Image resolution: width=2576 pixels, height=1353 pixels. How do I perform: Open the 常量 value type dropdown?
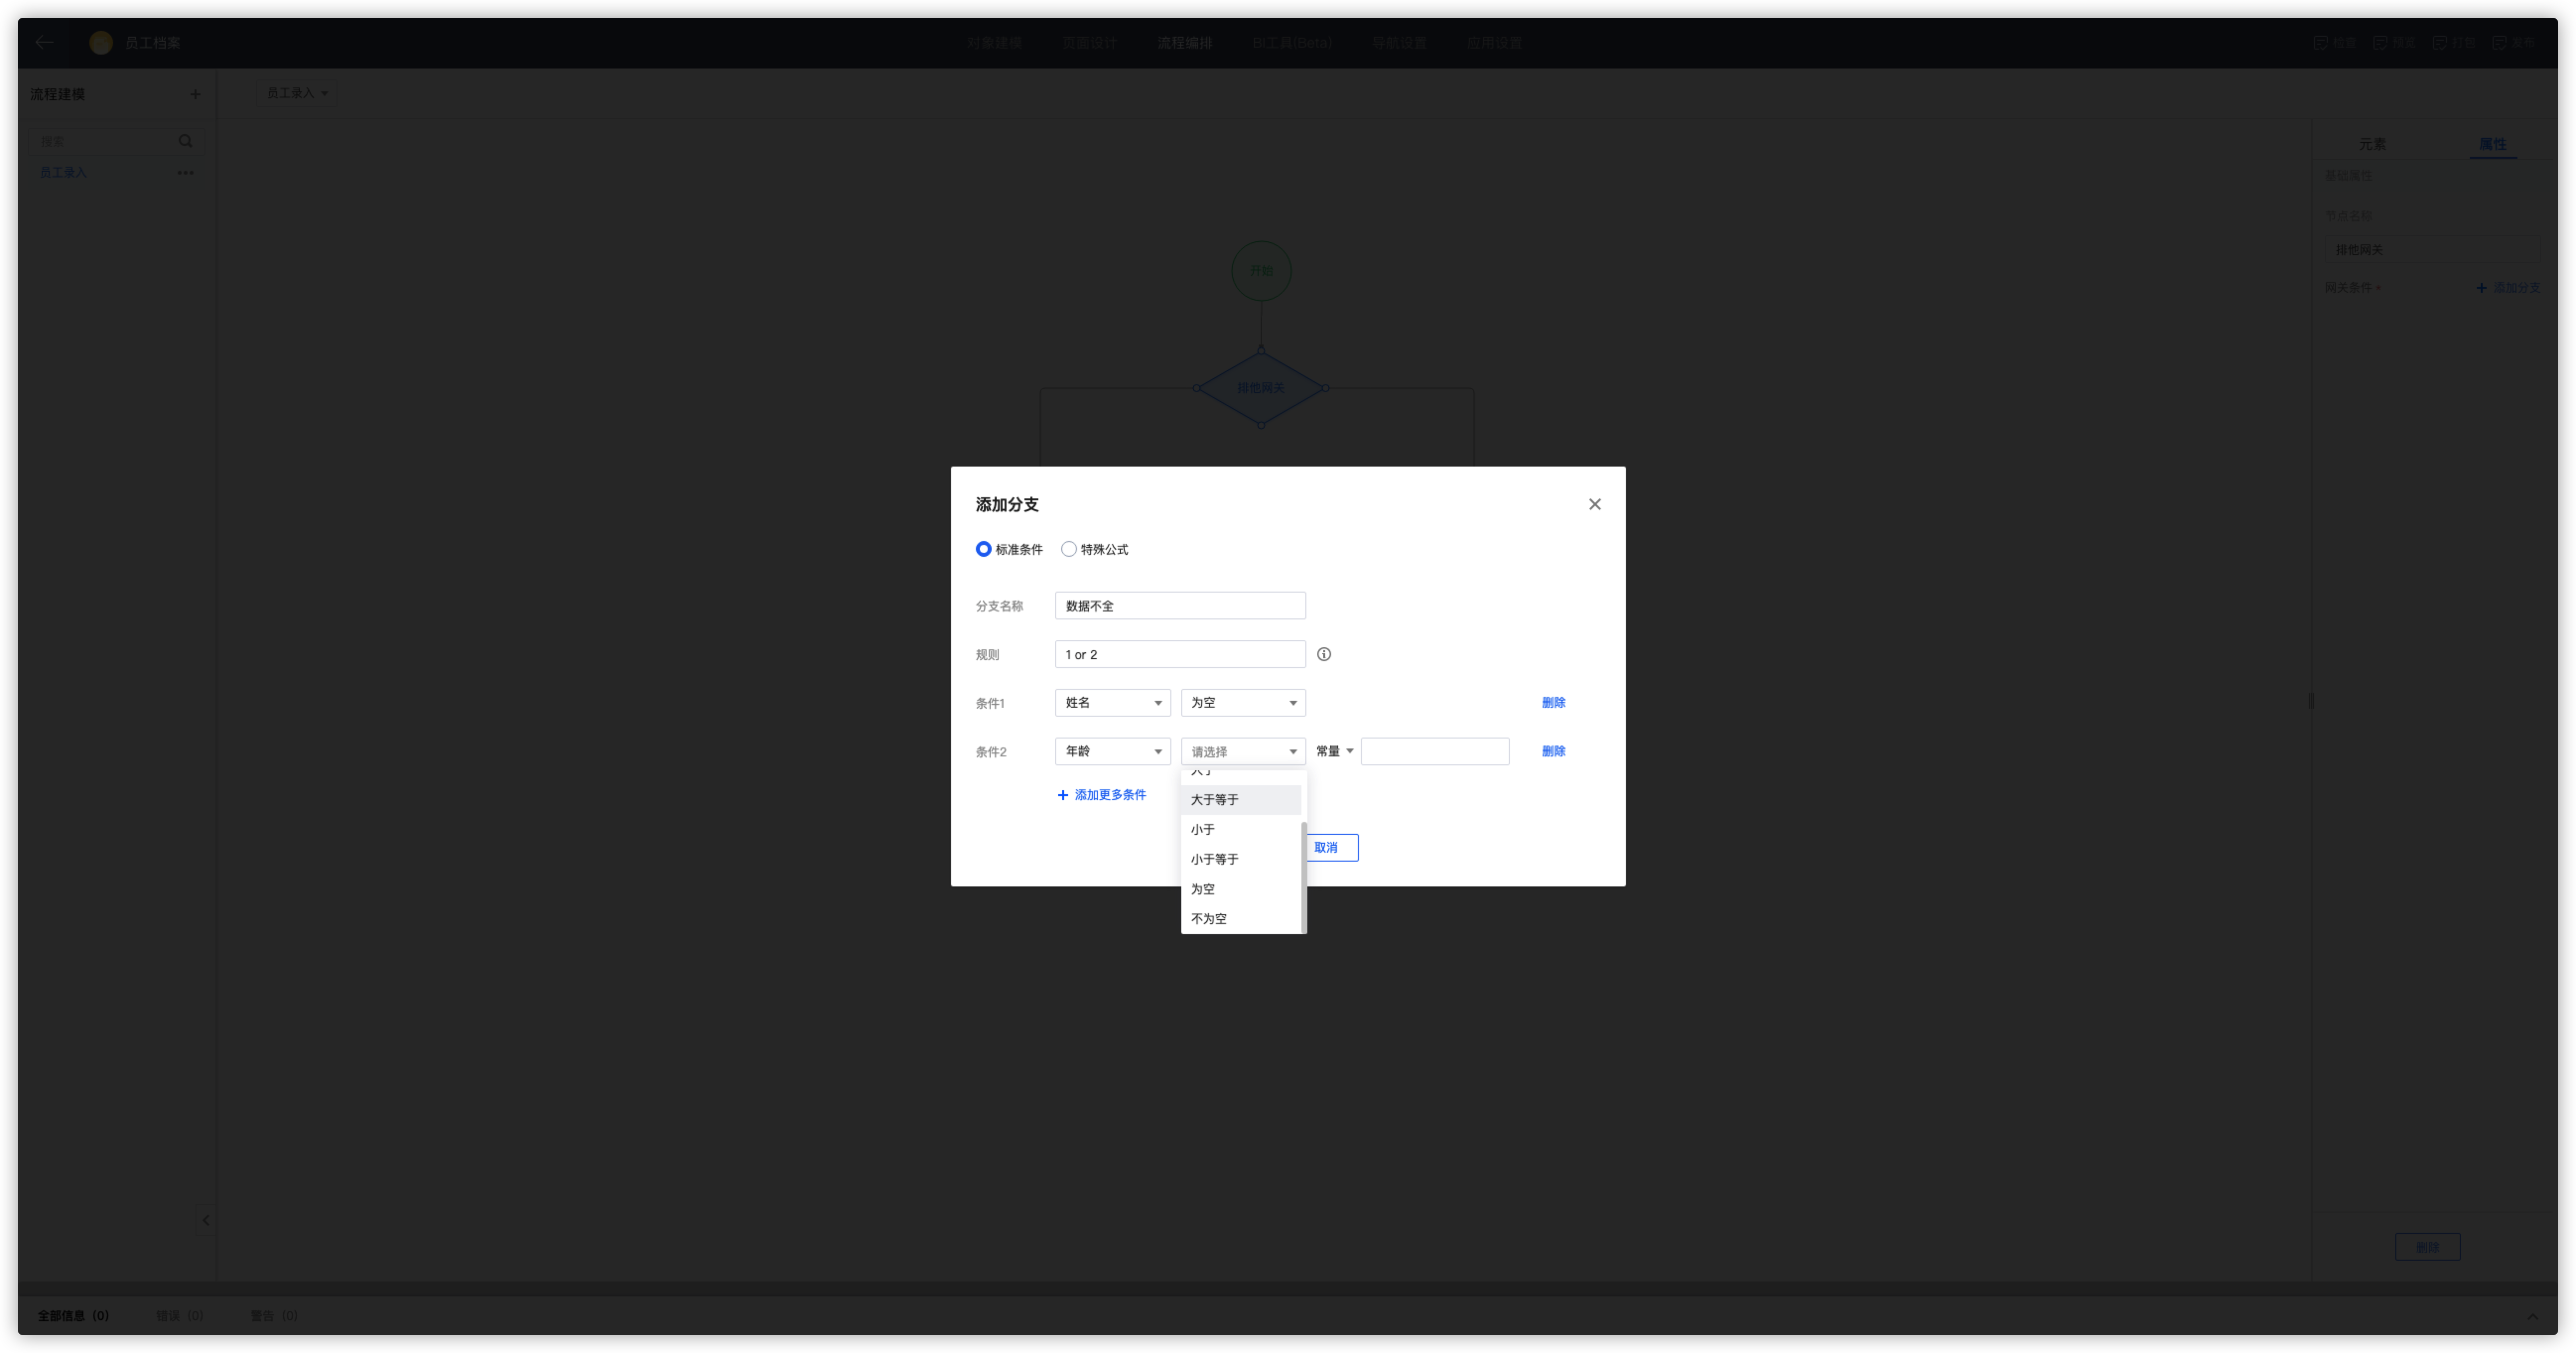coord(1334,751)
